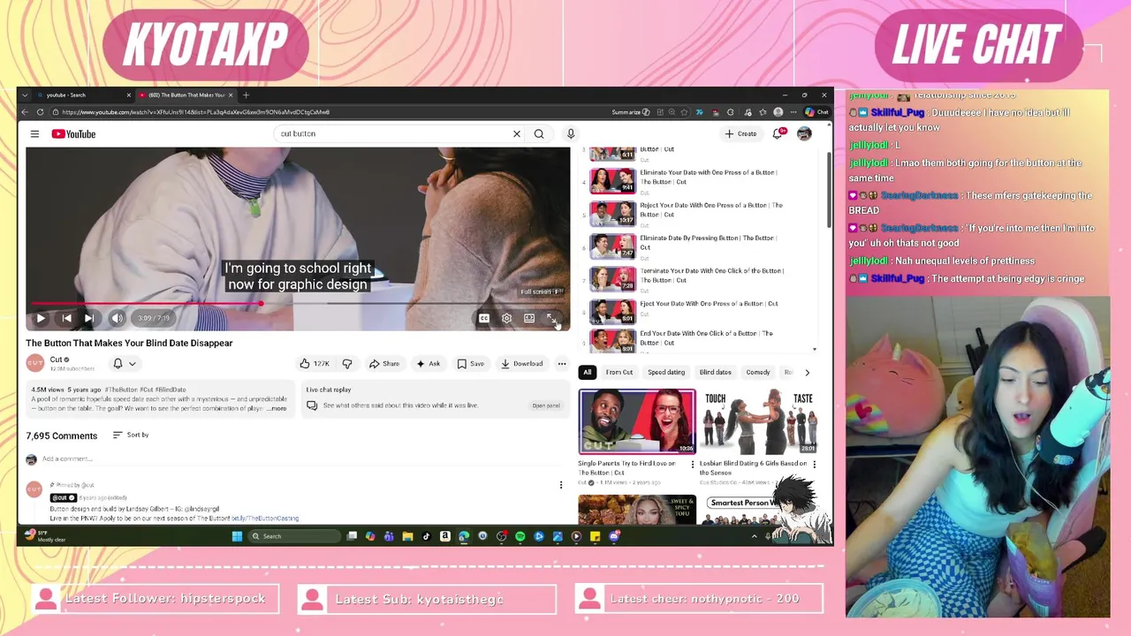1131x636 pixels.
Task: Run search with the magnifier button
Action: click(x=539, y=133)
